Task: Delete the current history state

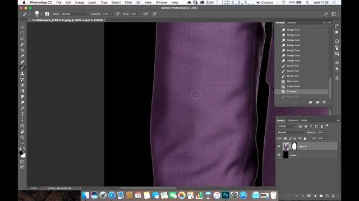Action: pos(324,102)
